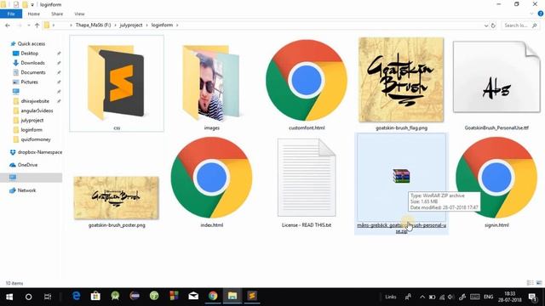The height and width of the screenshot is (306, 545).
Task: Refresh the folder view
Action: [x=493, y=25]
